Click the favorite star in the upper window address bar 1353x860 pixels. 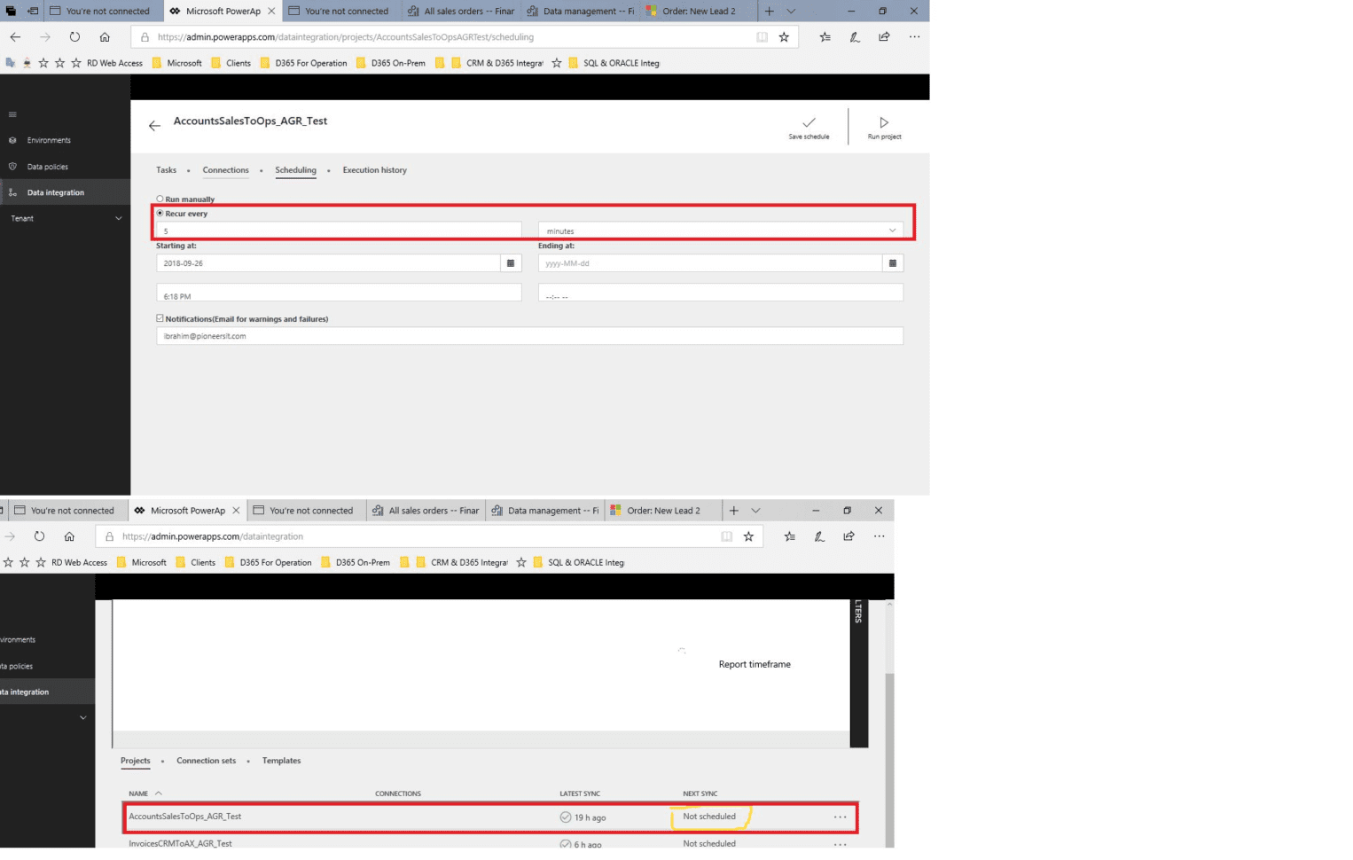(784, 37)
